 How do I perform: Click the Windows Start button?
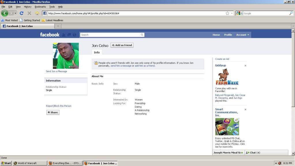coord(6,163)
